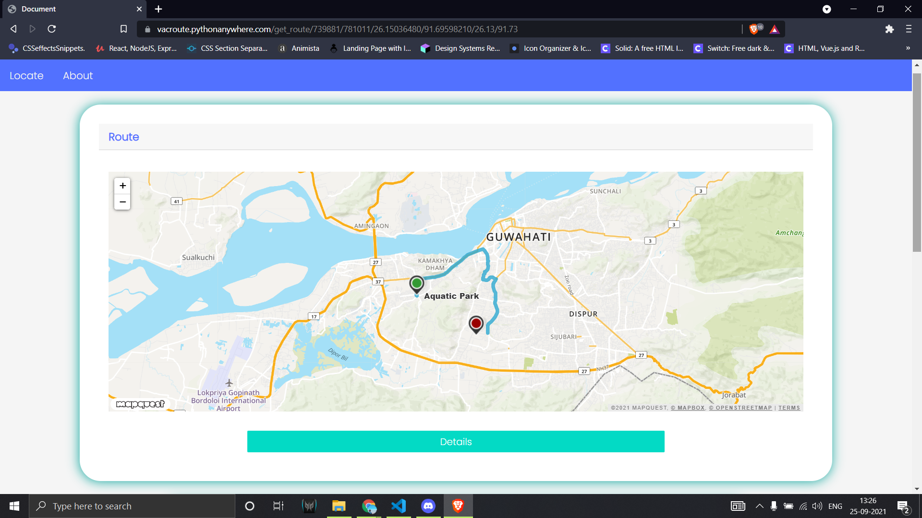Open browser extensions puzzle icon
Image resolution: width=922 pixels, height=518 pixels.
click(889, 29)
